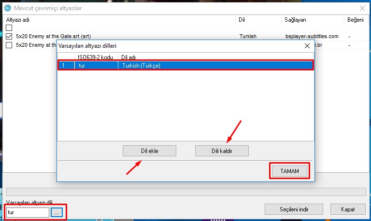Click the Seçileni indir button
The width and height of the screenshot is (371, 221).
pos(294,209)
